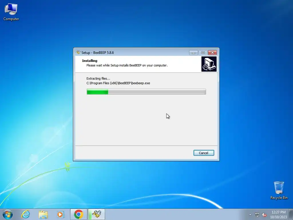Click the 'Setup - BeeBEEP 5.8.6' window title

coord(98,53)
